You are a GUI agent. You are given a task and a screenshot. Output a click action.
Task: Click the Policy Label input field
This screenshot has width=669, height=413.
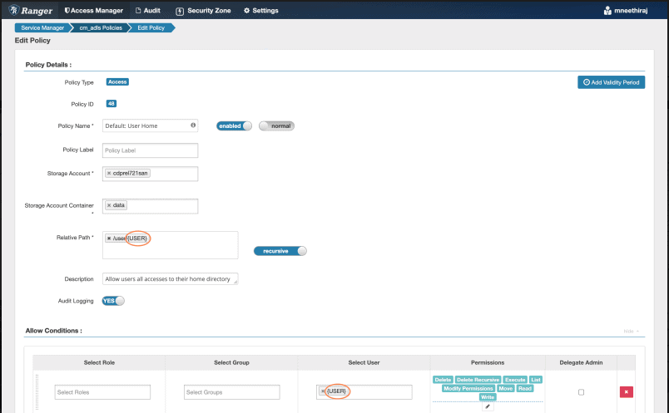pos(150,150)
